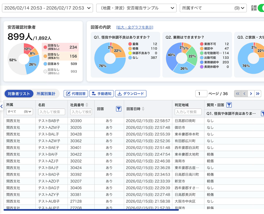Click the page number input field
Image resolution: width=264 pixels, height=214 pixels.
click(201, 94)
